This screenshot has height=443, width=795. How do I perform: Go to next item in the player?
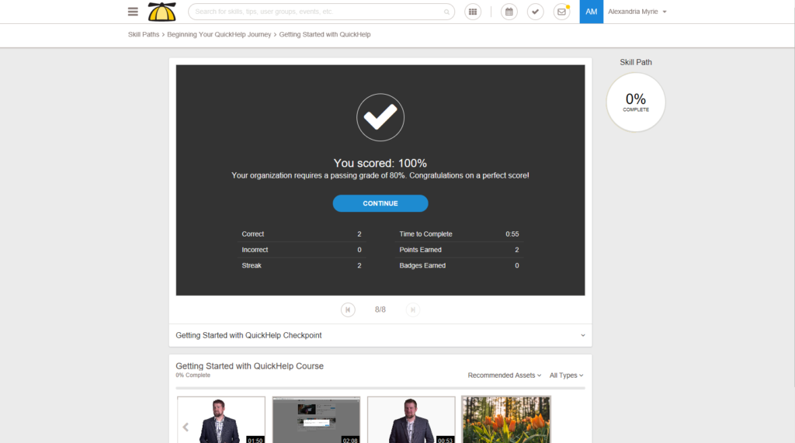tap(413, 310)
